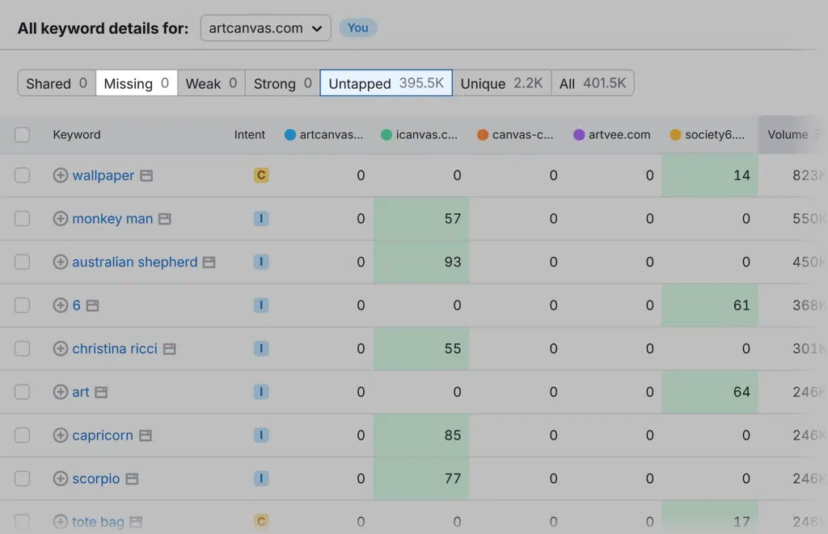828x534 pixels.
Task: Open SERP snapshot icon for scorpio
Action: point(132,479)
